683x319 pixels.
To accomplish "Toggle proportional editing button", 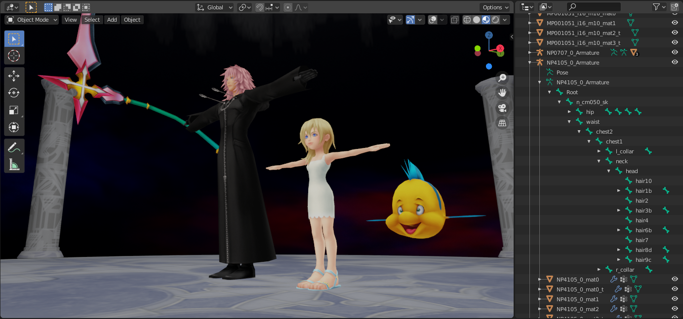I will 288,7.
